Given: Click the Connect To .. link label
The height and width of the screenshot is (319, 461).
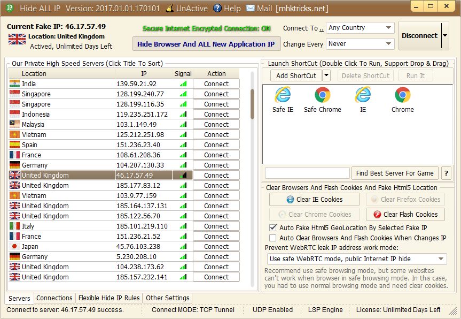Looking at the screenshot, I should [303, 28].
